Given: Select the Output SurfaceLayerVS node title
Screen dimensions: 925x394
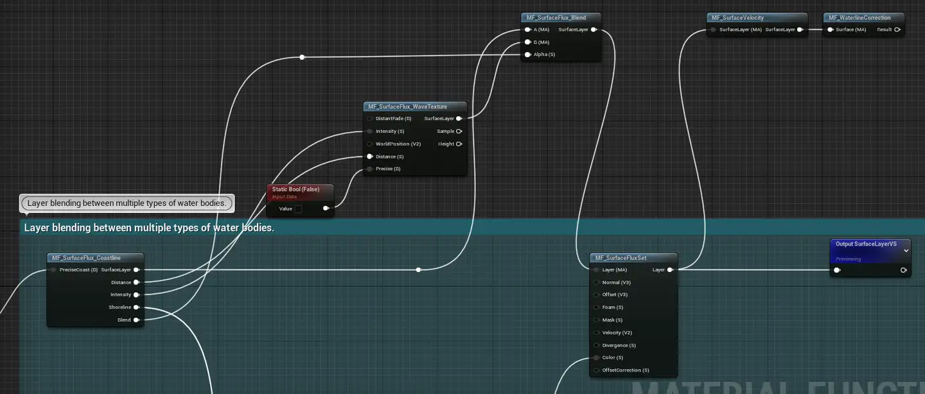Looking at the screenshot, I should pos(865,244).
